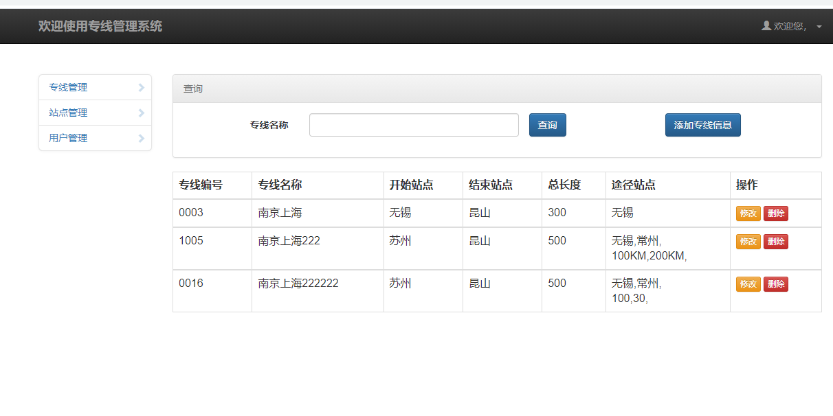This screenshot has width=833, height=416.
Task: Click route name 南京上海 in row 0003
Action: tap(280, 213)
